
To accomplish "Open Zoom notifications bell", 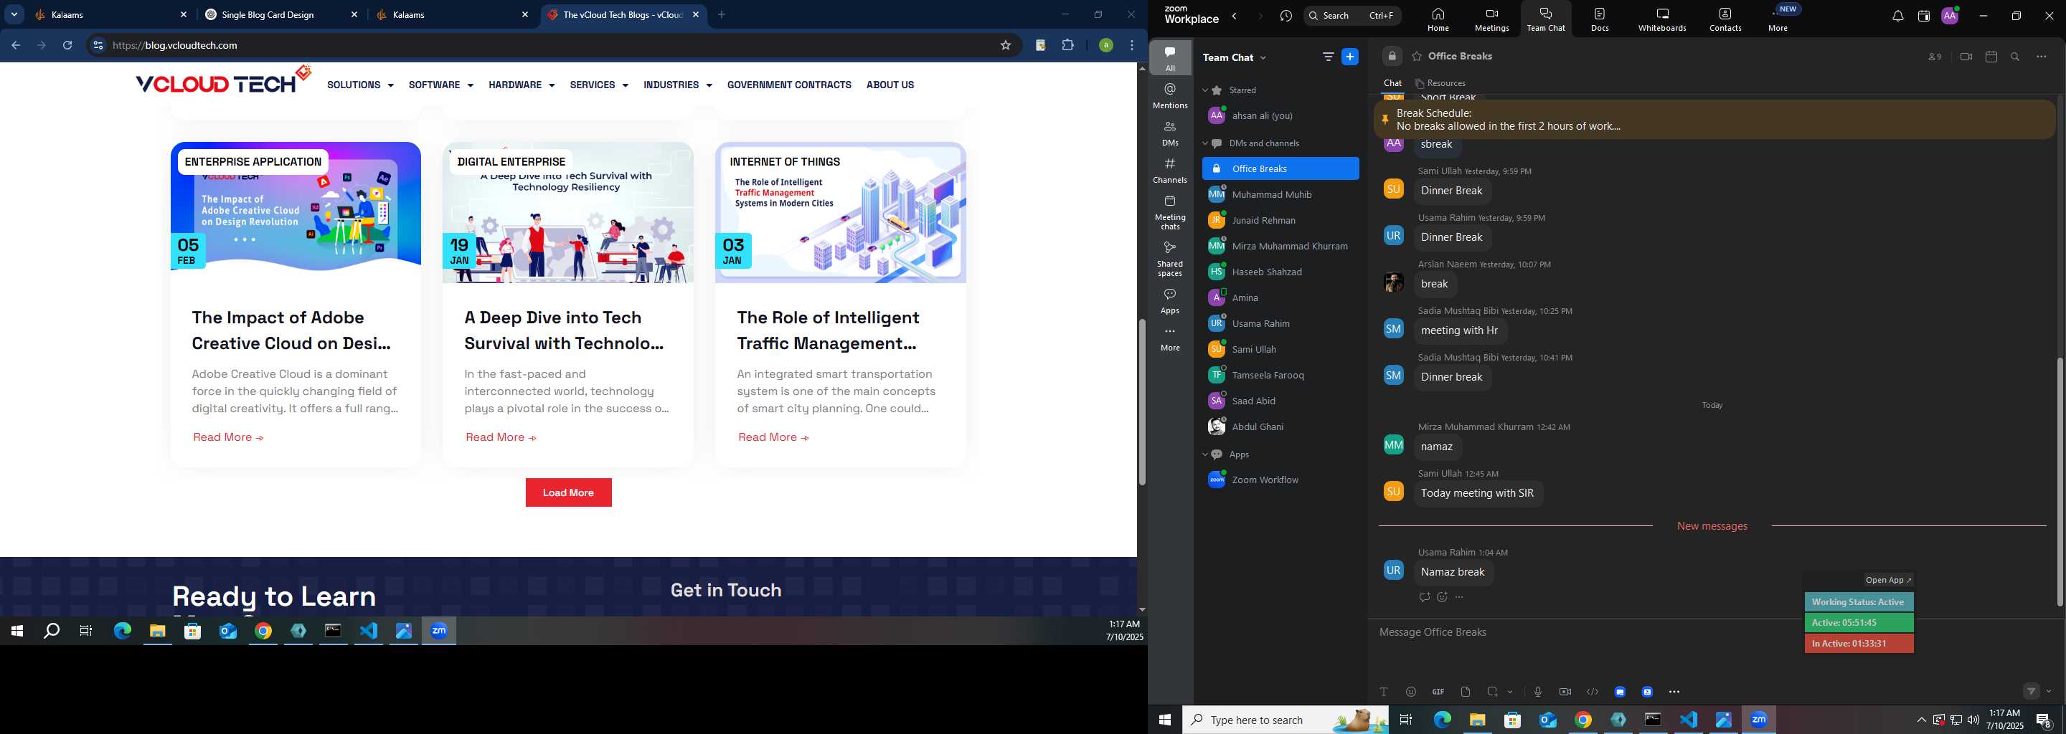I will click(x=1897, y=16).
